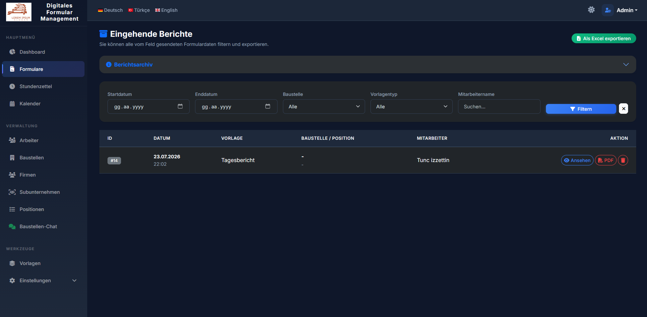Screen dimensions: 647x317
Task: Open the Admin user dropdown
Action: (x=627, y=10)
